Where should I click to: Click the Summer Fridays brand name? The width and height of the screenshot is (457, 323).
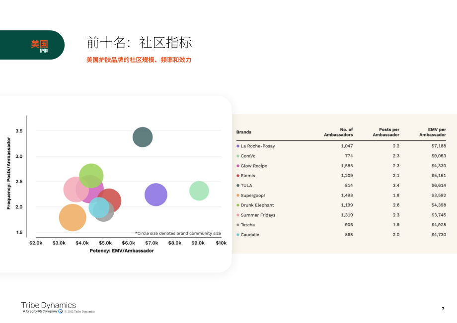click(x=258, y=215)
